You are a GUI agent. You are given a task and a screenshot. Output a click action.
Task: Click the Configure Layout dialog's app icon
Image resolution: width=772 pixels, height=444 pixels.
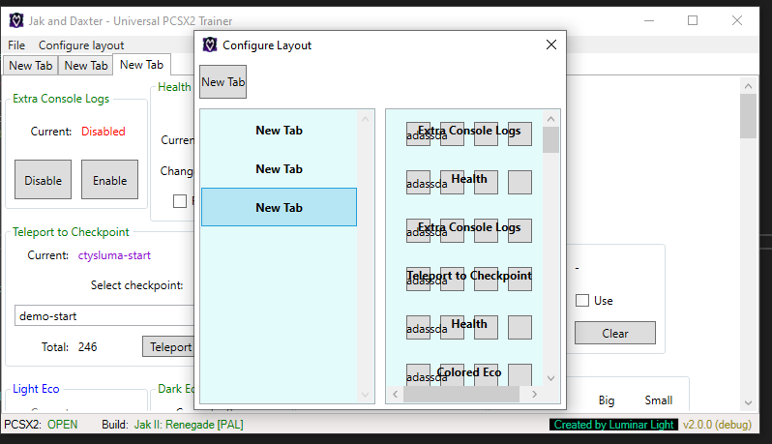(210, 44)
